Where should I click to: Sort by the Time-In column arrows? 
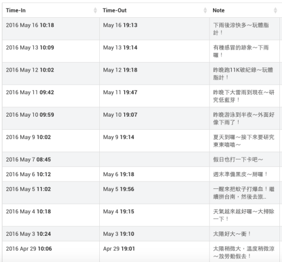pos(96,10)
